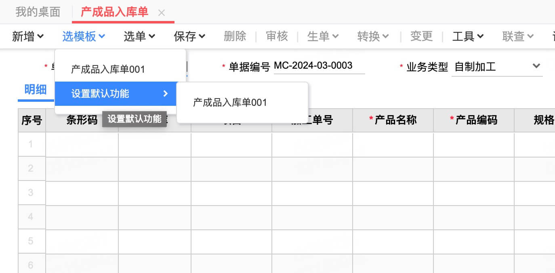
Task: Click the 条形码 column header
Action: (x=82, y=120)
